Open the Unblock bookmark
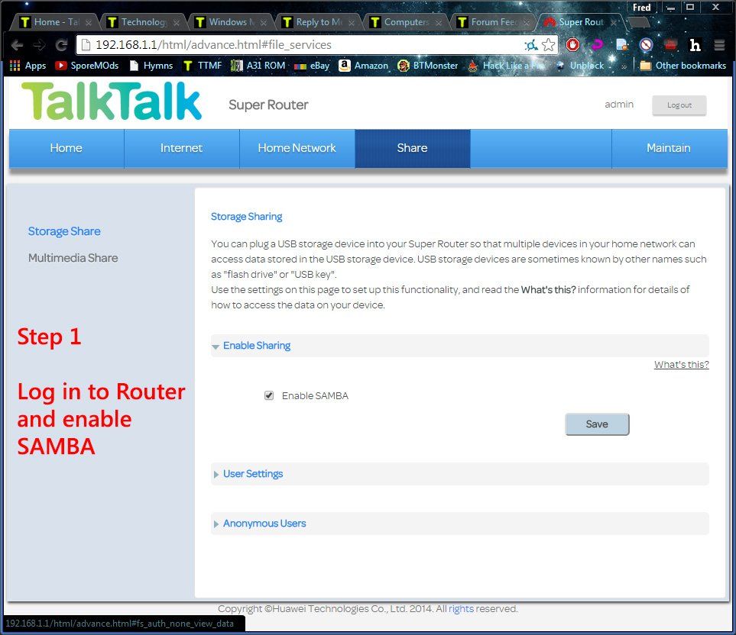This screenshot has width=736, height=635. point(580,66)
